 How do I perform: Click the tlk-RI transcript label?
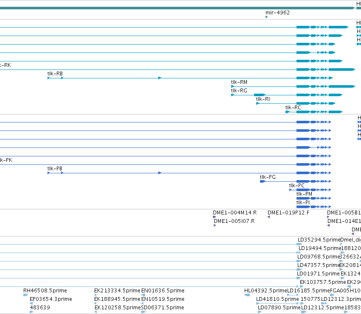[263, 99]
